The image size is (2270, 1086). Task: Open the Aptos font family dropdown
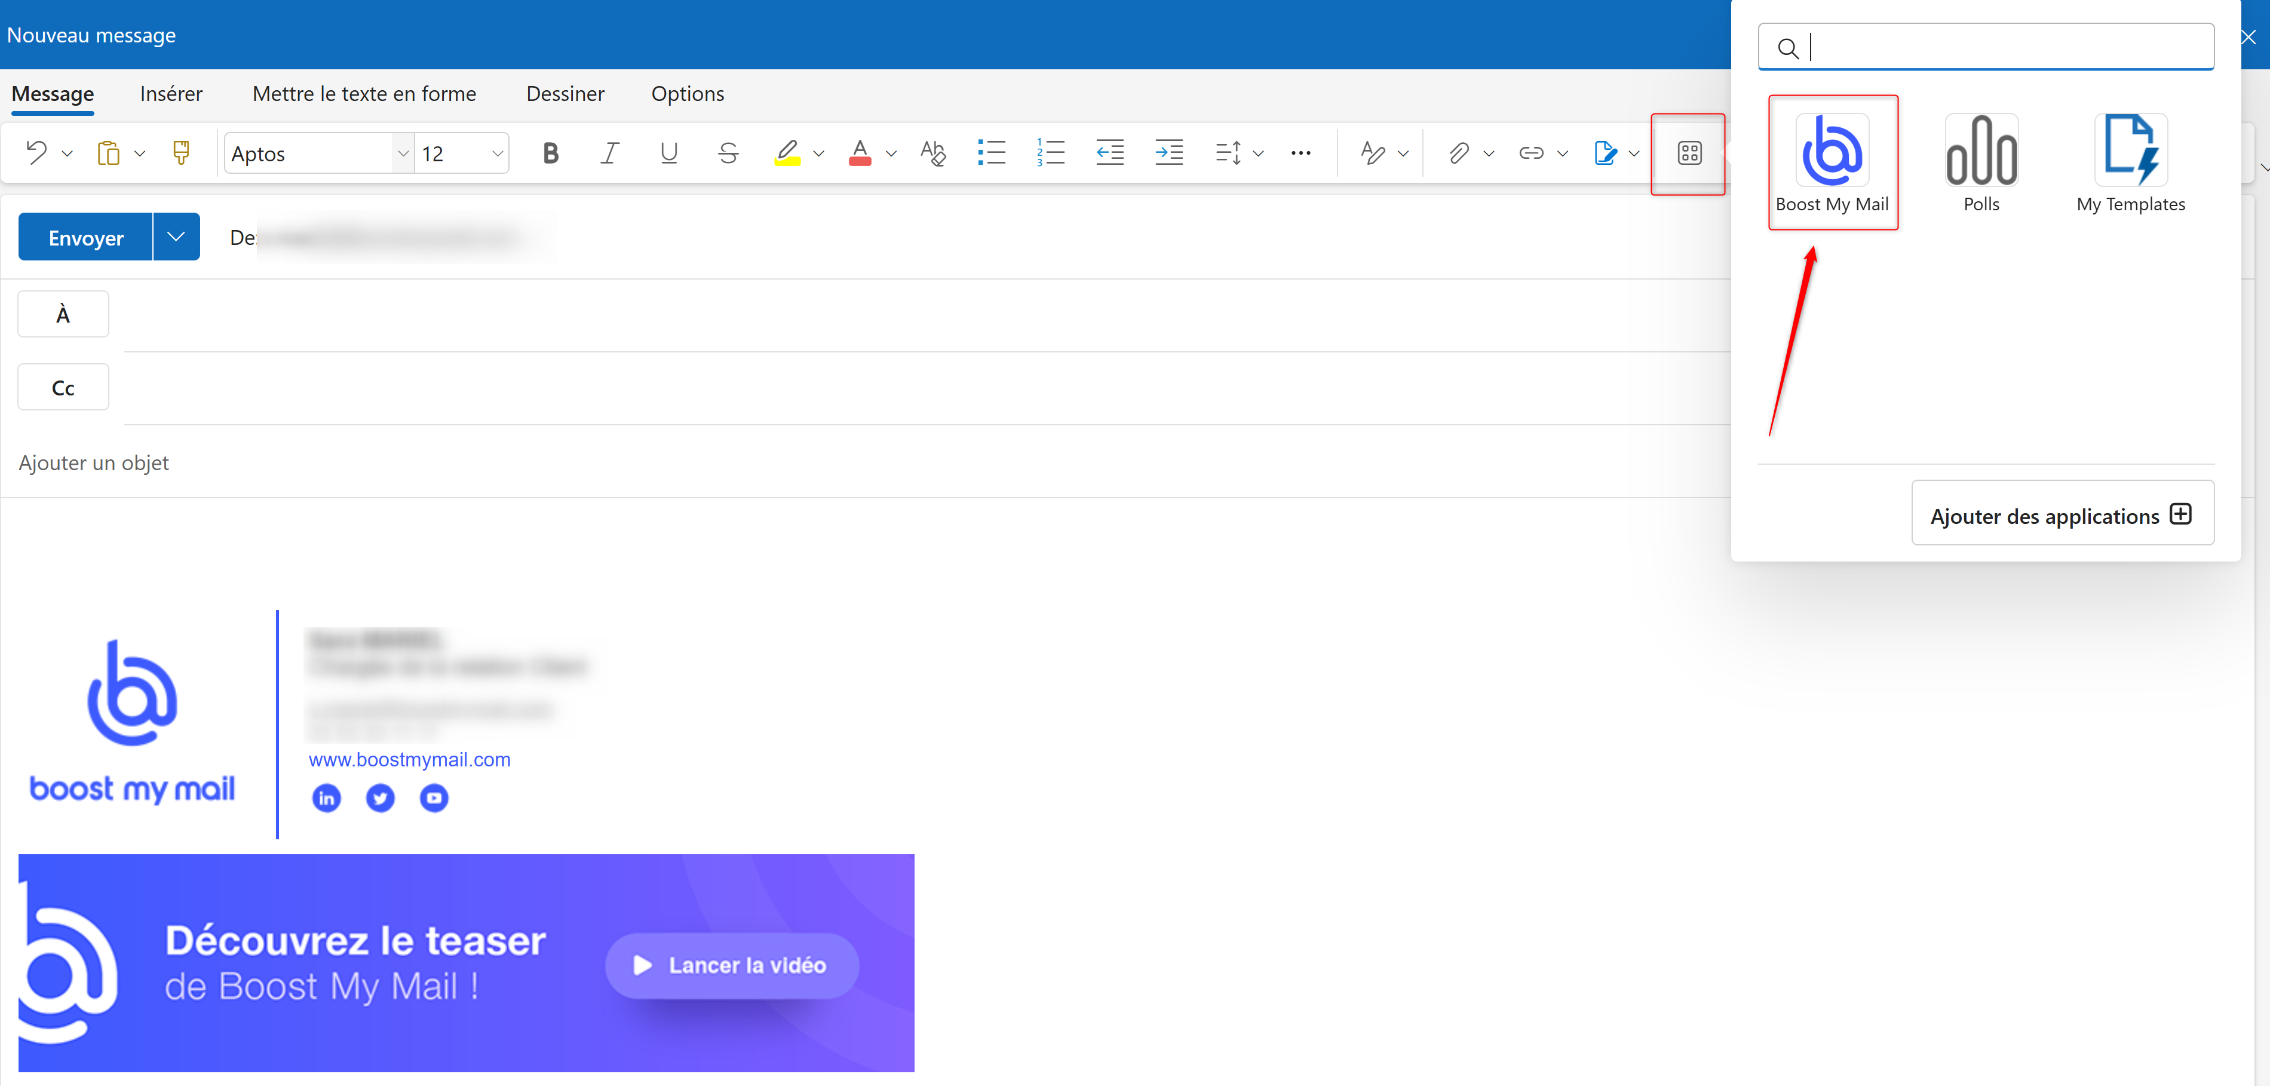coord(403,152)
